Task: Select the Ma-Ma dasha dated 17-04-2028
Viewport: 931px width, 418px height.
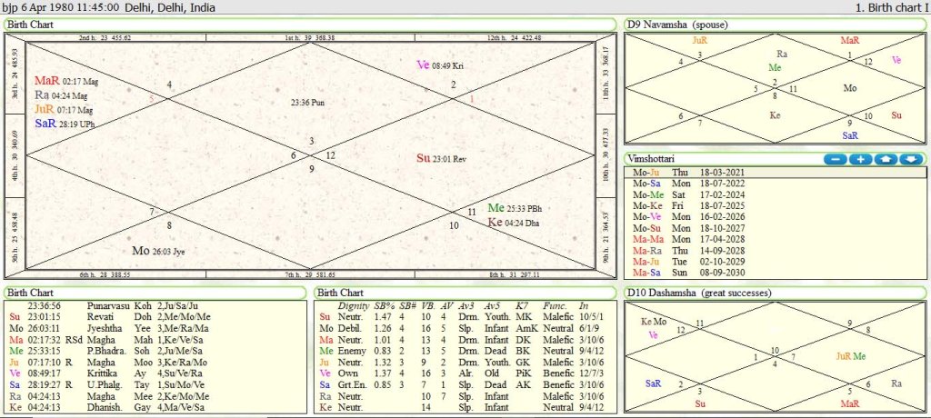Action: (x=691, y=240)
